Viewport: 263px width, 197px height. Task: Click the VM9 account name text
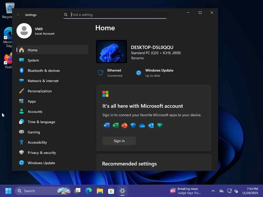[x=39, y=29]
